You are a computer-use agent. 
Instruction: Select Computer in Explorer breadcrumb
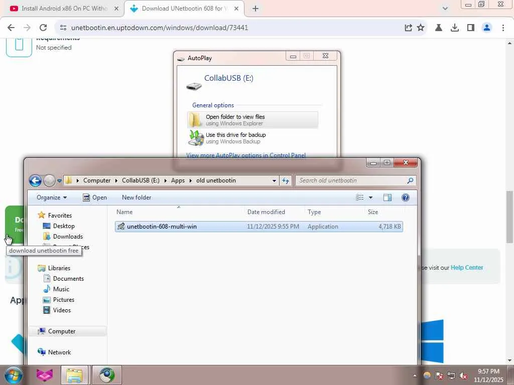point(97,180)
